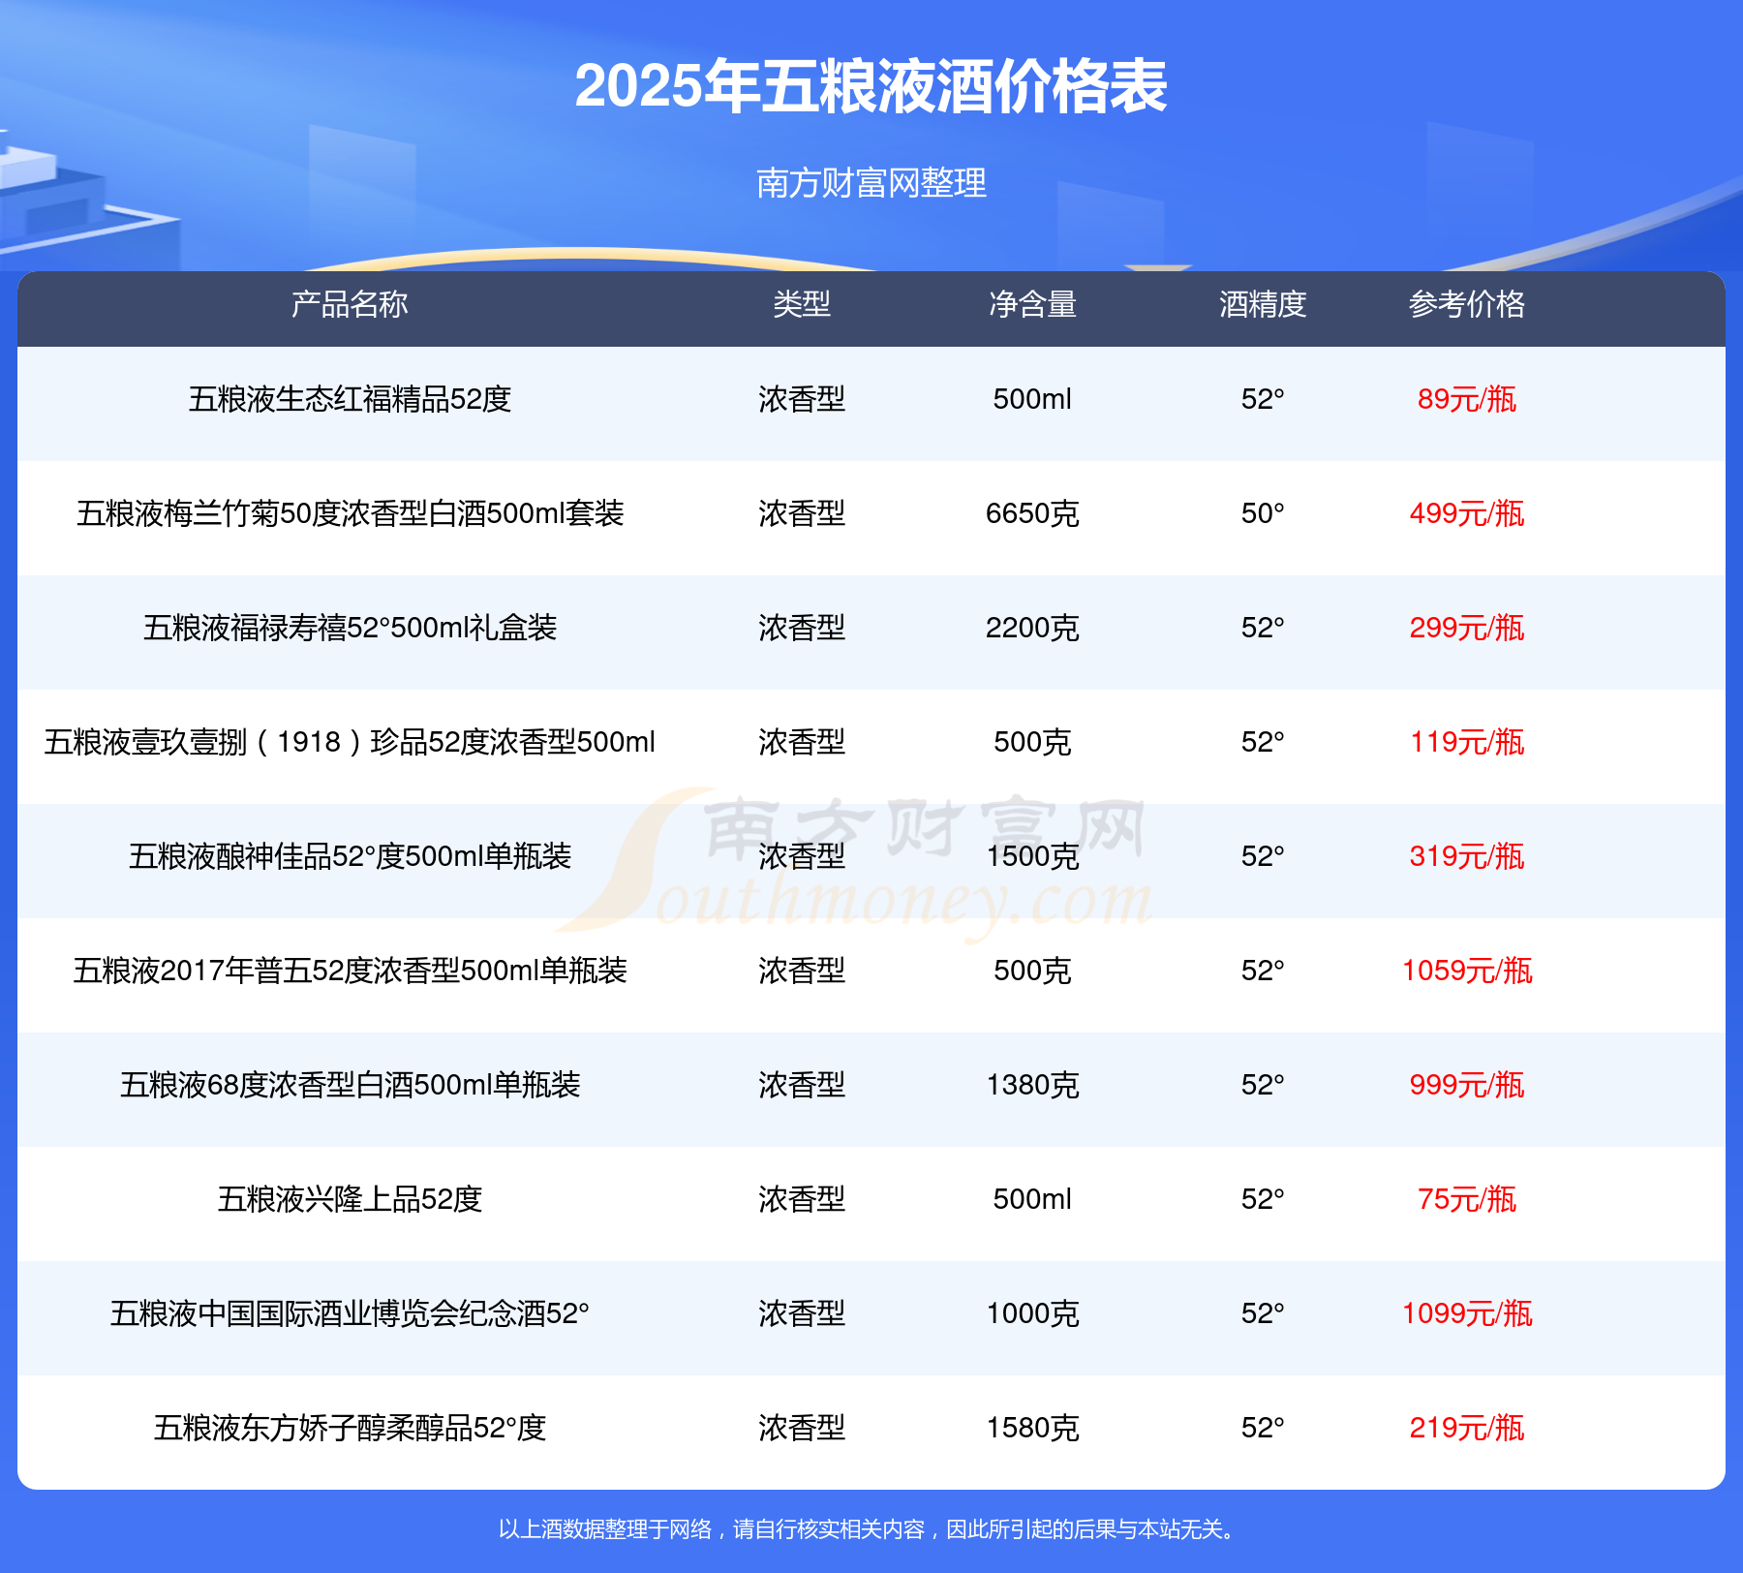Screen dimensions: 1743x1573
Task: Click product name "五粮液中国国际酒业博览会纪念酒52°"
Action: tap(350, 1313)
